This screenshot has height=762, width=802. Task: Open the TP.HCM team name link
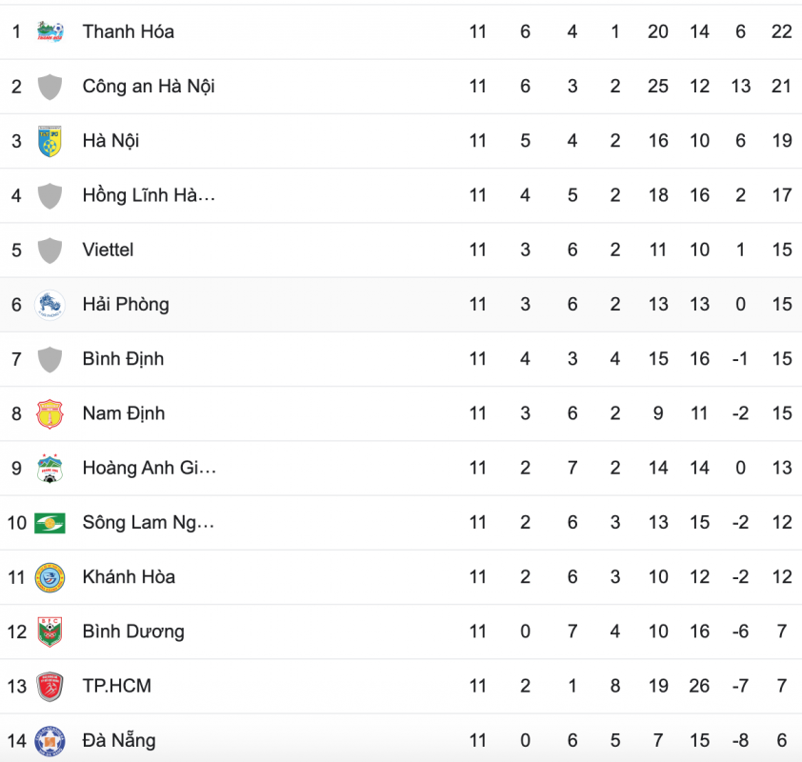(117, 687)
